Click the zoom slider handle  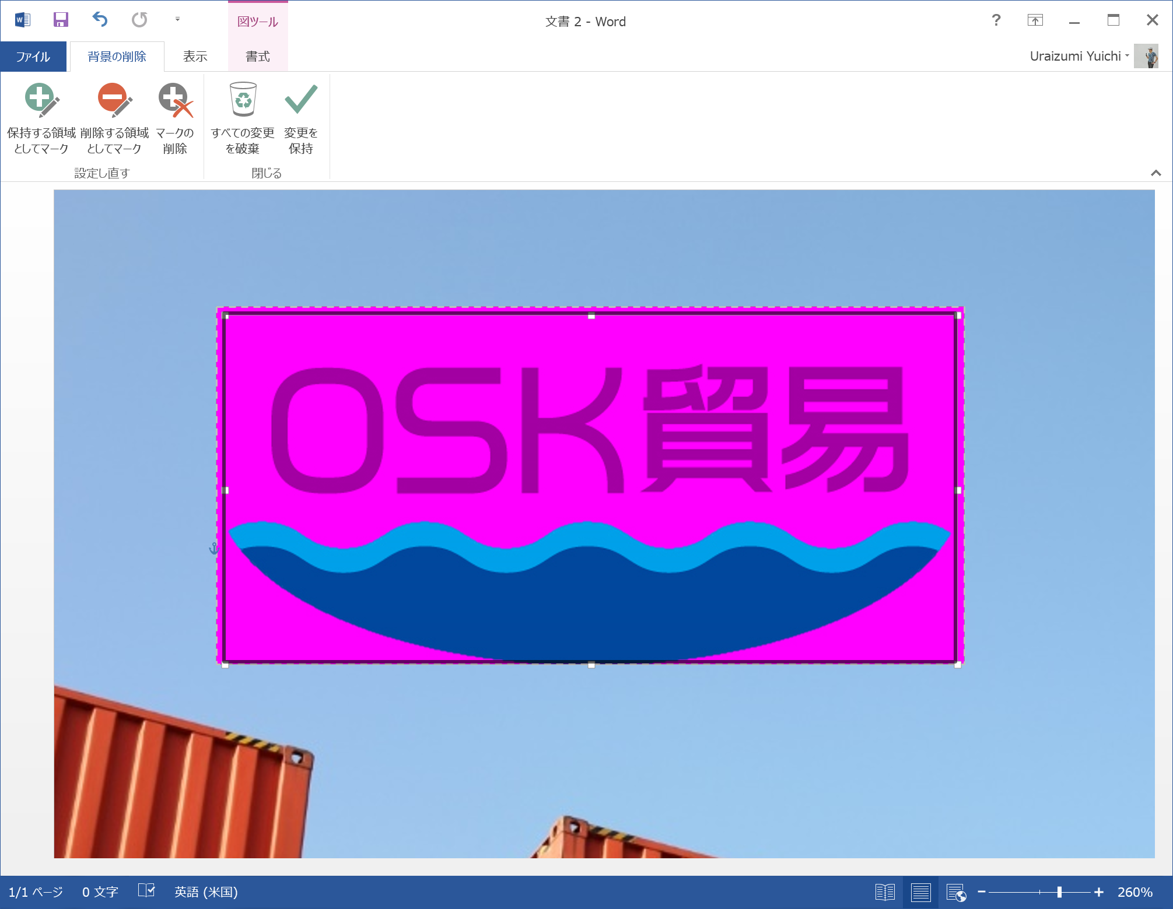pyautogui.click(x=1059, y=892)
